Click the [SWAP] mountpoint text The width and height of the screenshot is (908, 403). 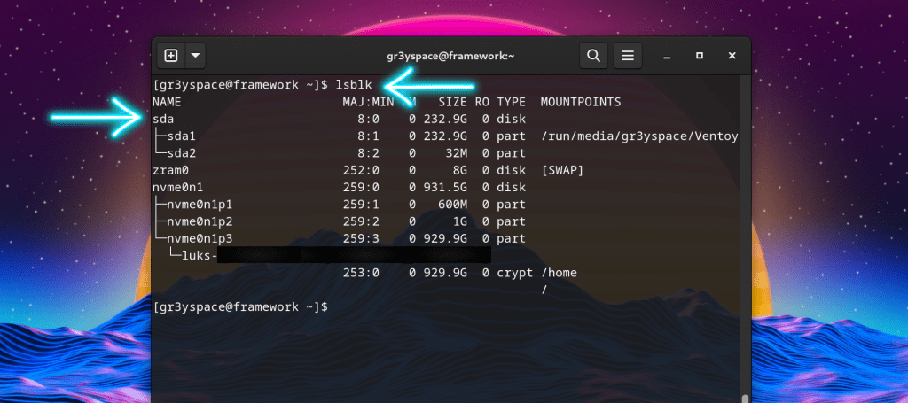point(561,170)
